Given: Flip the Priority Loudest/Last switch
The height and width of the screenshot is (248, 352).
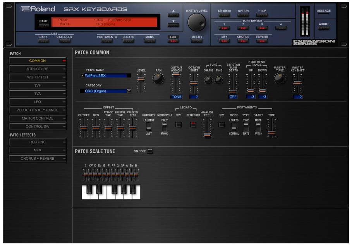Looking at the screenshot, I should point(149,127).
